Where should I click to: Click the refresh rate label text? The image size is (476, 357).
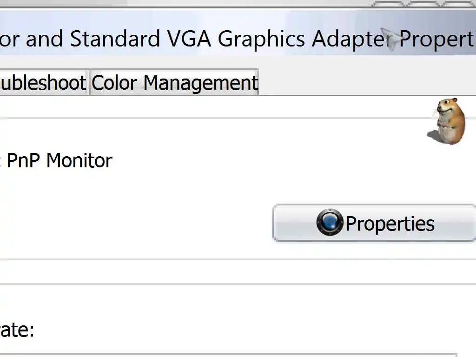(x=17, y=330)
